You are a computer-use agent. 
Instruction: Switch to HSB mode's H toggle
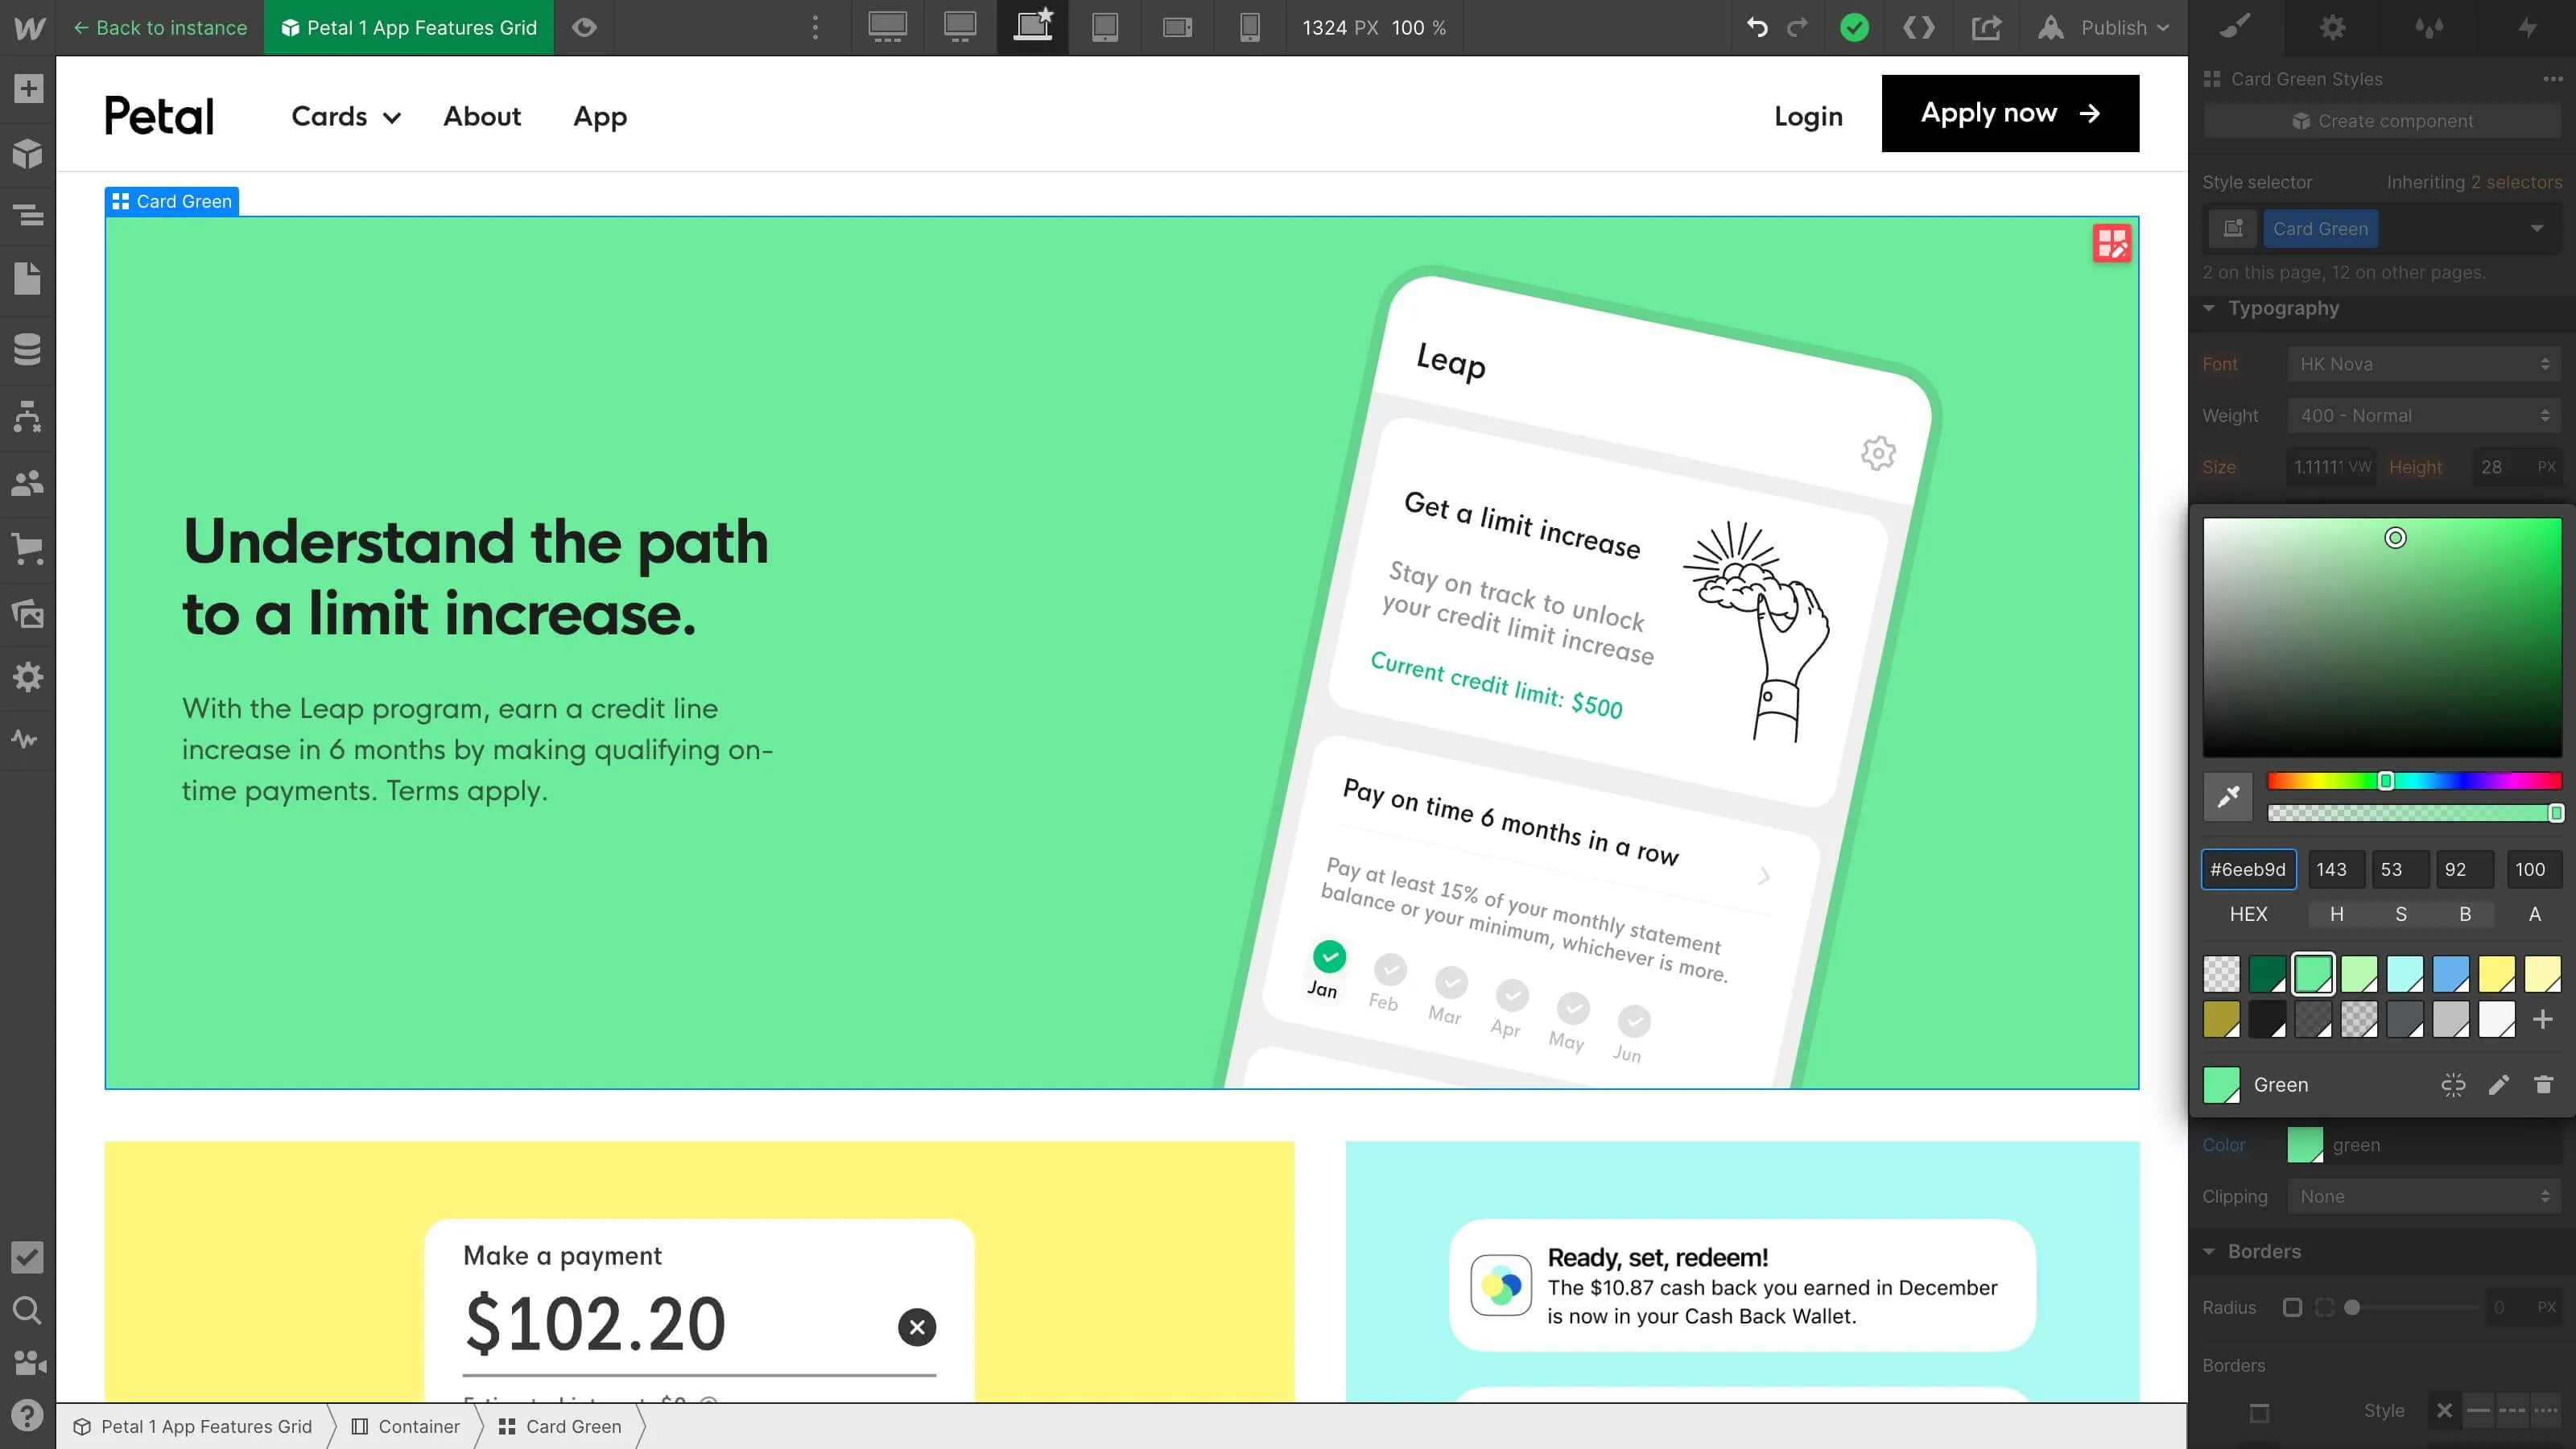click(2336, 914)
